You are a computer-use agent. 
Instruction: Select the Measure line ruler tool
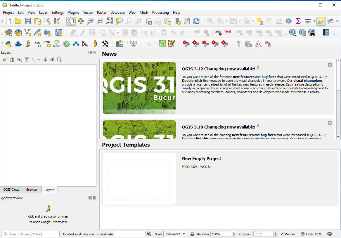point(308,21)
